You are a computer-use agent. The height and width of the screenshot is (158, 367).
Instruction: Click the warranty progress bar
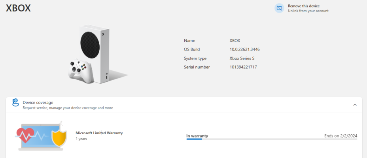pos(272,139)
